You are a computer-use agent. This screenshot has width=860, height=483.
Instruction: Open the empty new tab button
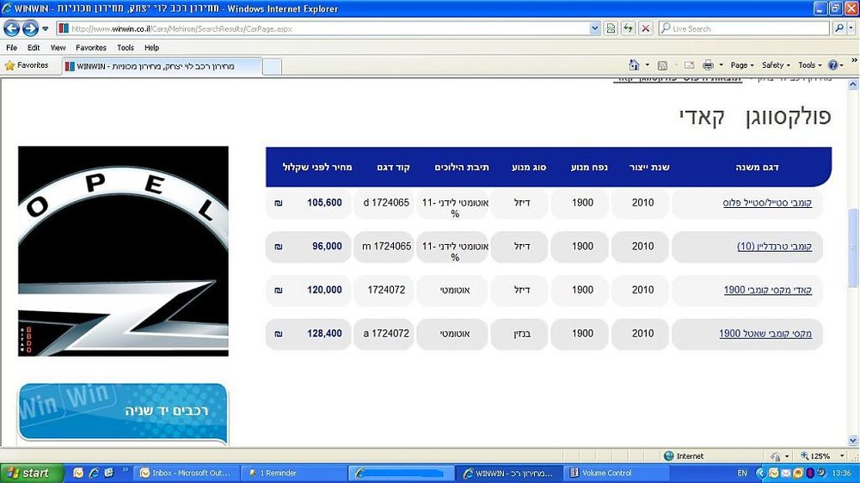(x=272, y=66)
